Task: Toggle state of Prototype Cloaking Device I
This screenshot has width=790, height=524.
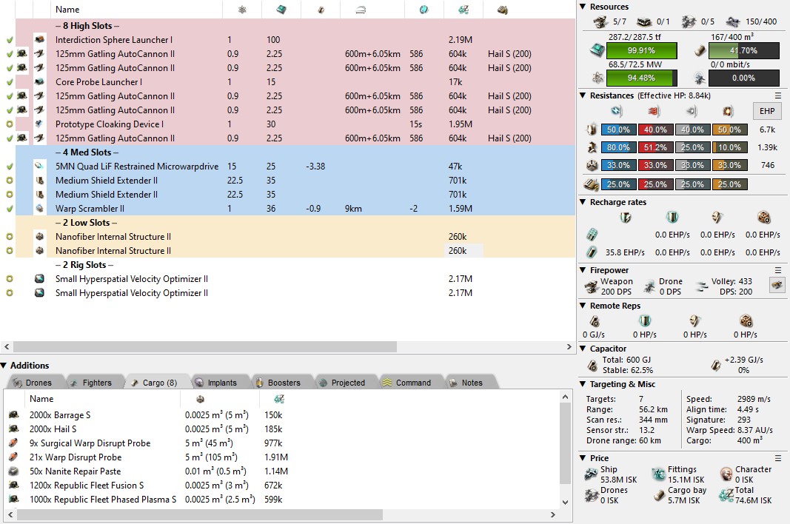Action: tap(10, 124)
